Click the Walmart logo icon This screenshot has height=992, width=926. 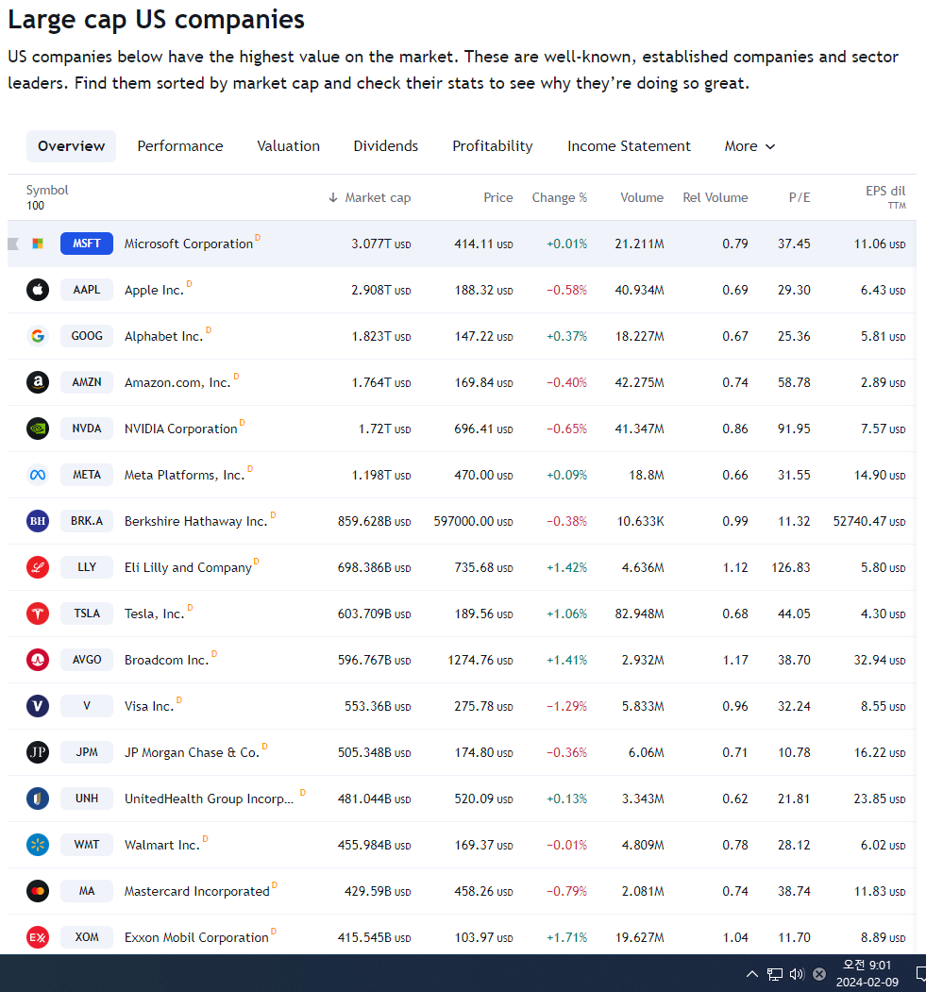point(38,844)
